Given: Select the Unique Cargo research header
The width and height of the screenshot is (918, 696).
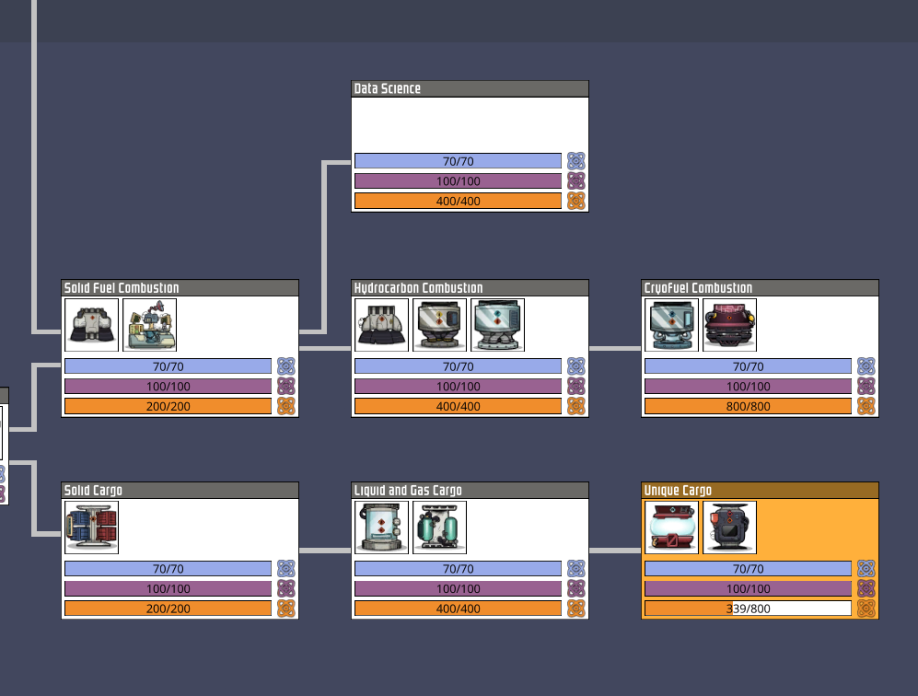Looking at the screenshot, I should click(x=760, y=491).
